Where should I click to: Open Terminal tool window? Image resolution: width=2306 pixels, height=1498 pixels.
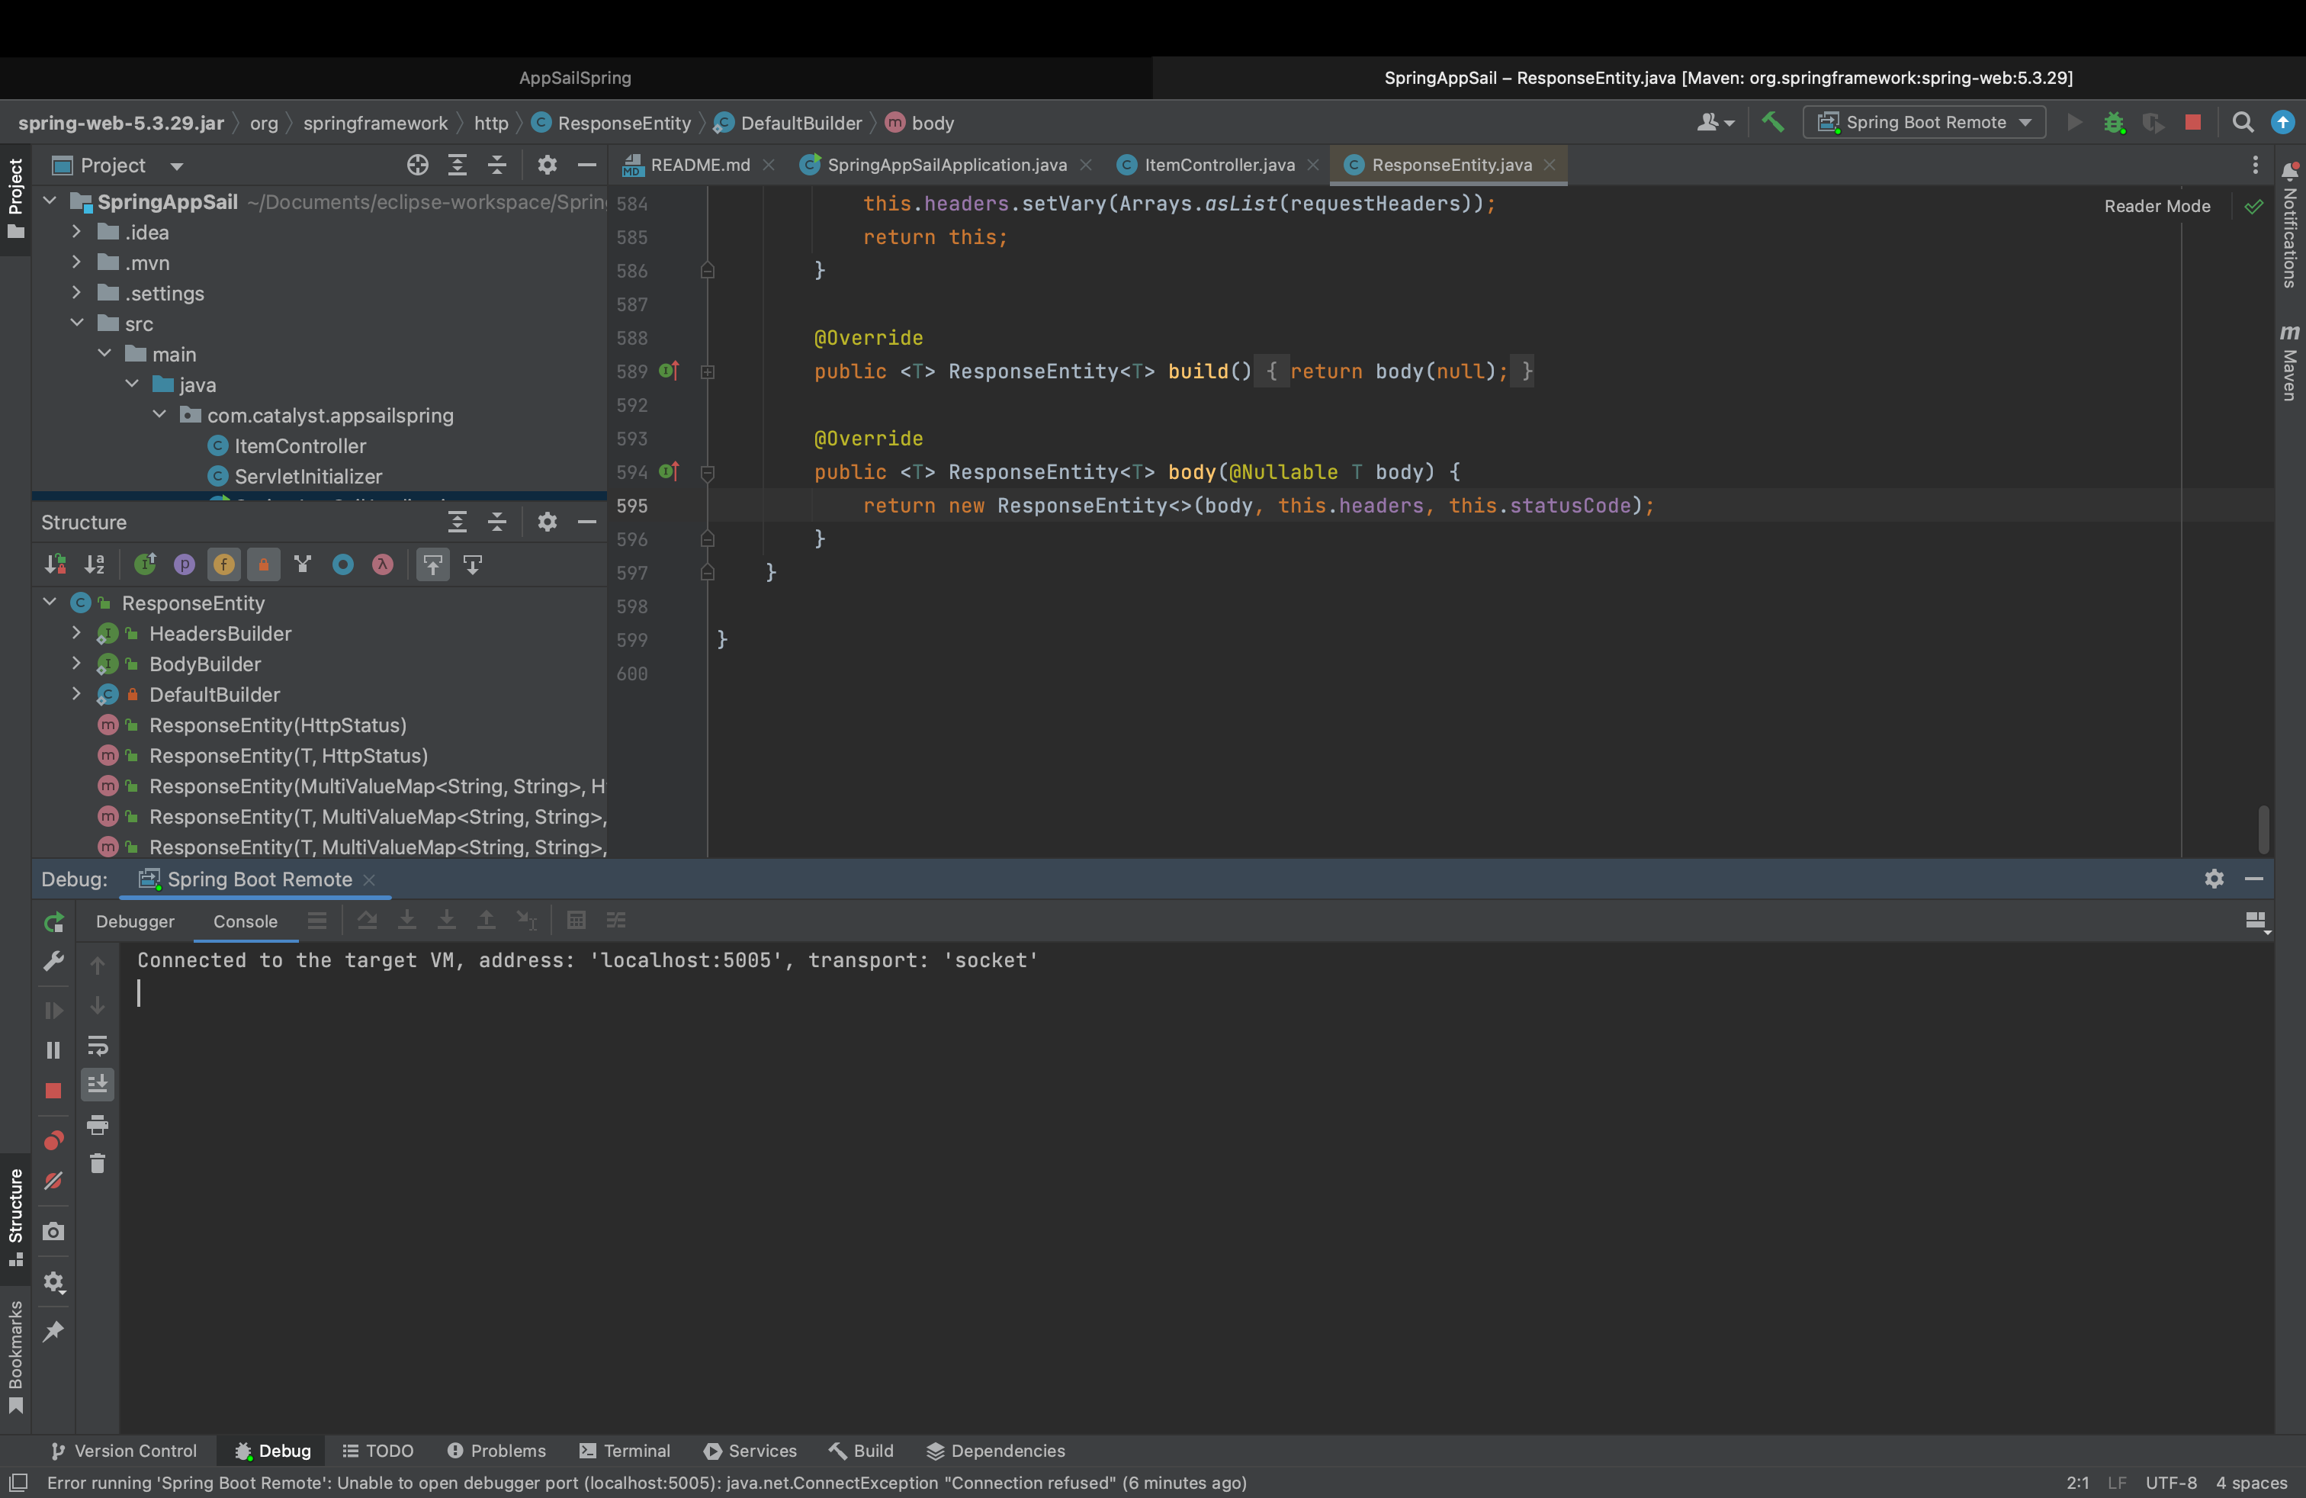click(x=624, y=1451)
